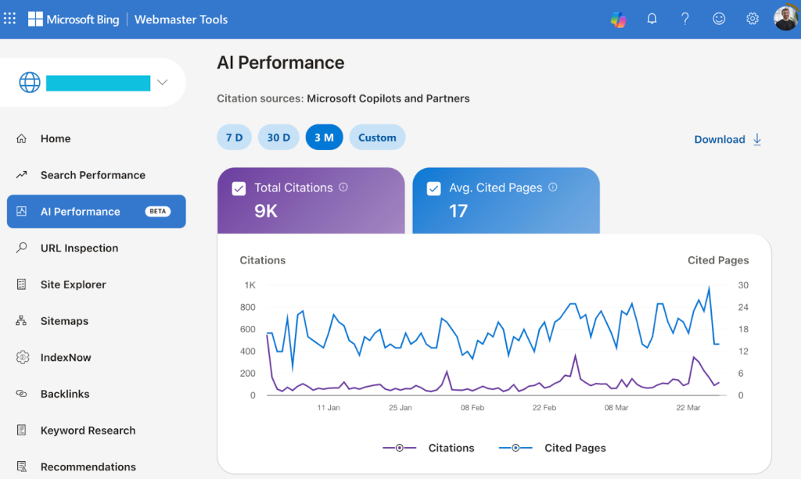Click the help question mark icon
The image size is (801, 479).
pos(685,20)
